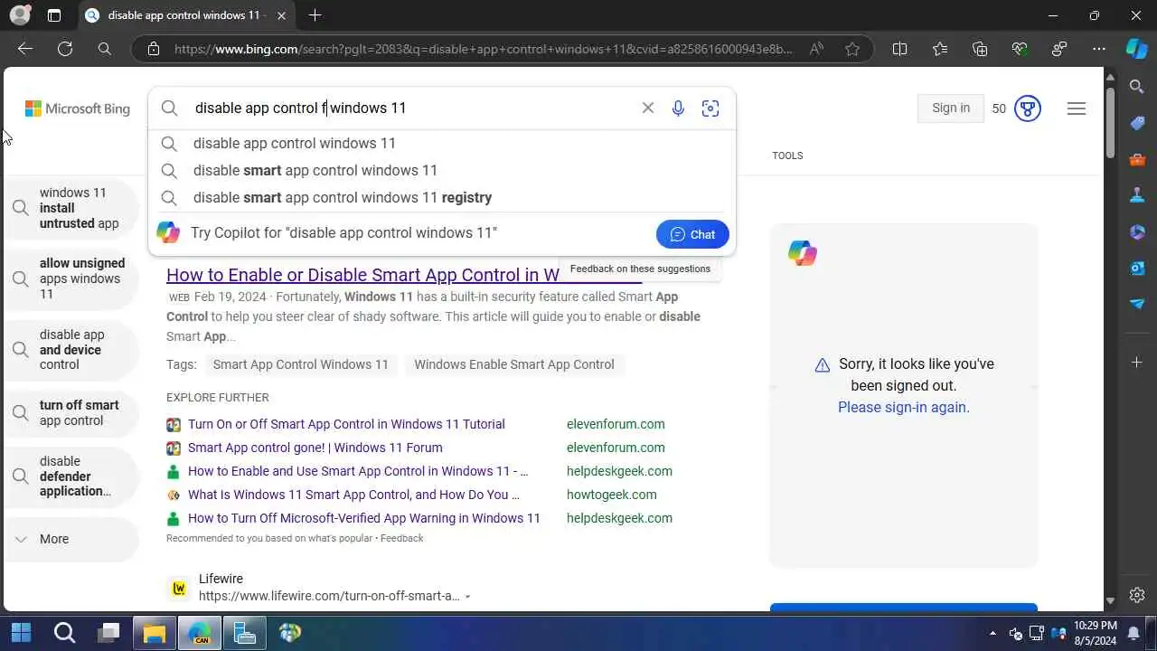Open Windows notification bell
Screen dimensions: 1157x651
pos(1133,632)
